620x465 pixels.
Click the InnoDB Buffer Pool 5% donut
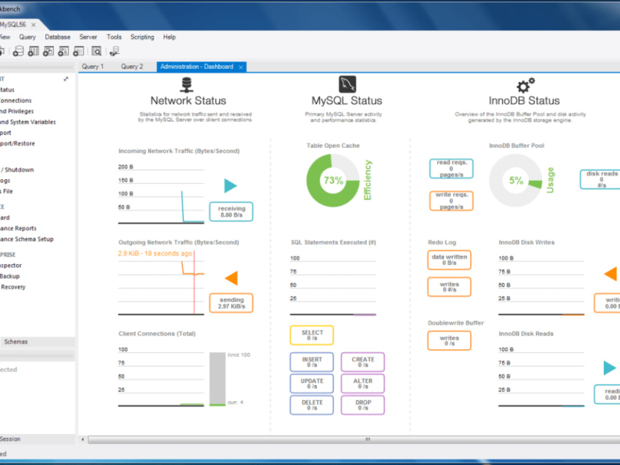(x=516, y=180)
